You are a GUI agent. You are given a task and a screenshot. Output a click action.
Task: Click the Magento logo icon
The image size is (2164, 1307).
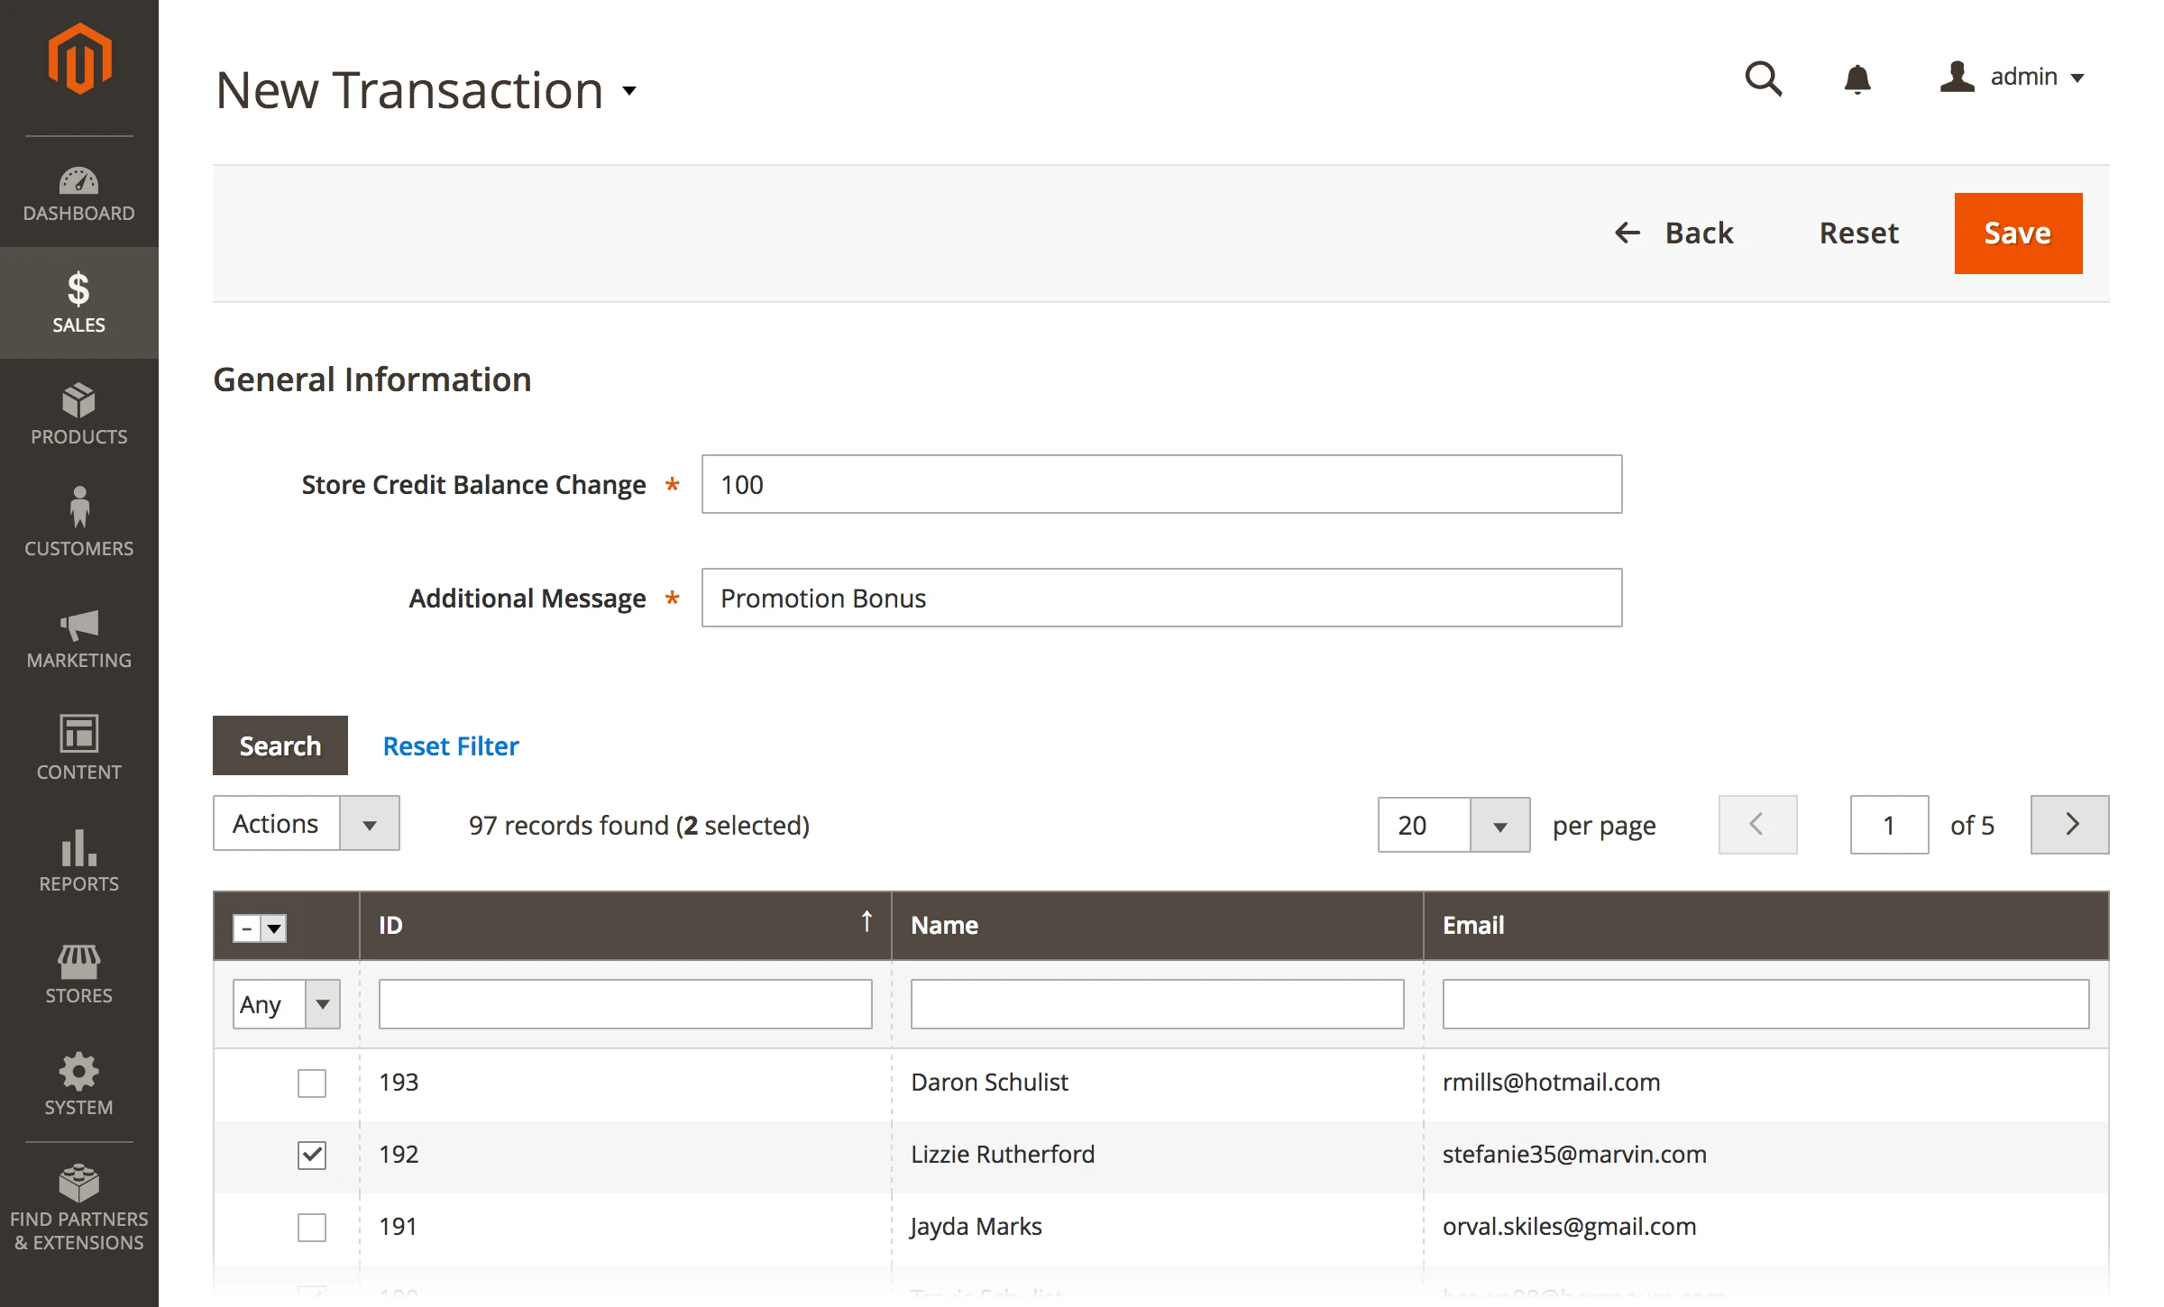(79, 59)
